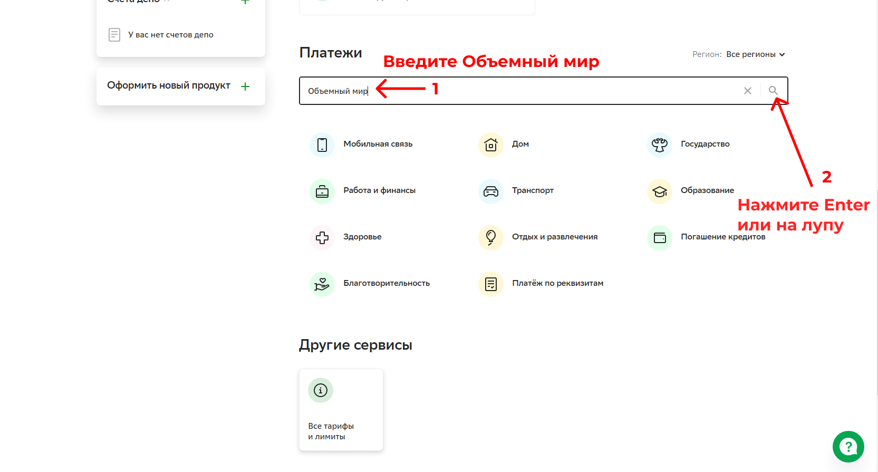Open Погашение кредитов category
This screenshot has width=878, height=472.
pos(723,237)
